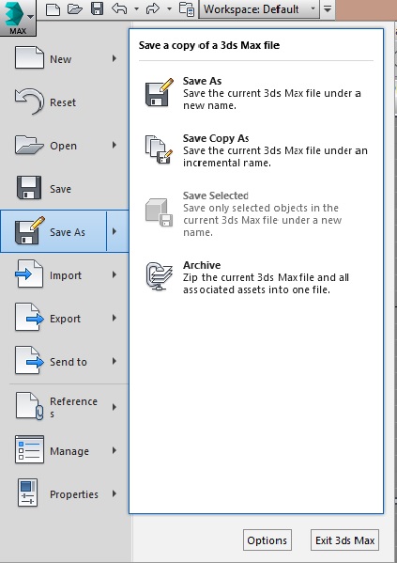Screen dimensions: 397x563
Task: Expand the Properties submenu arrow
Action: (115, 493)
